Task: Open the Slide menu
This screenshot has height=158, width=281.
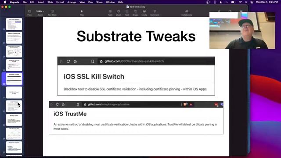Action: tap(50, 2)
